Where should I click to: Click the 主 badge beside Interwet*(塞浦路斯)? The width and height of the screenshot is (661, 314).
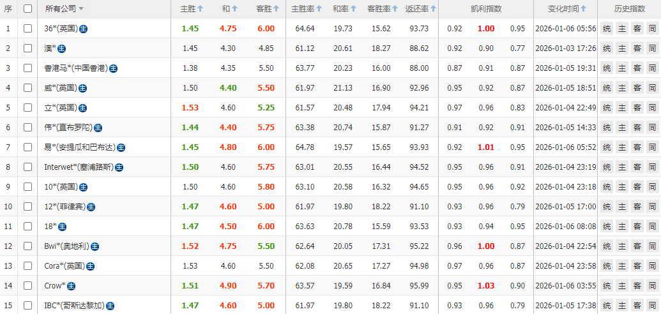pyautogui.click(x=119, y=167)
